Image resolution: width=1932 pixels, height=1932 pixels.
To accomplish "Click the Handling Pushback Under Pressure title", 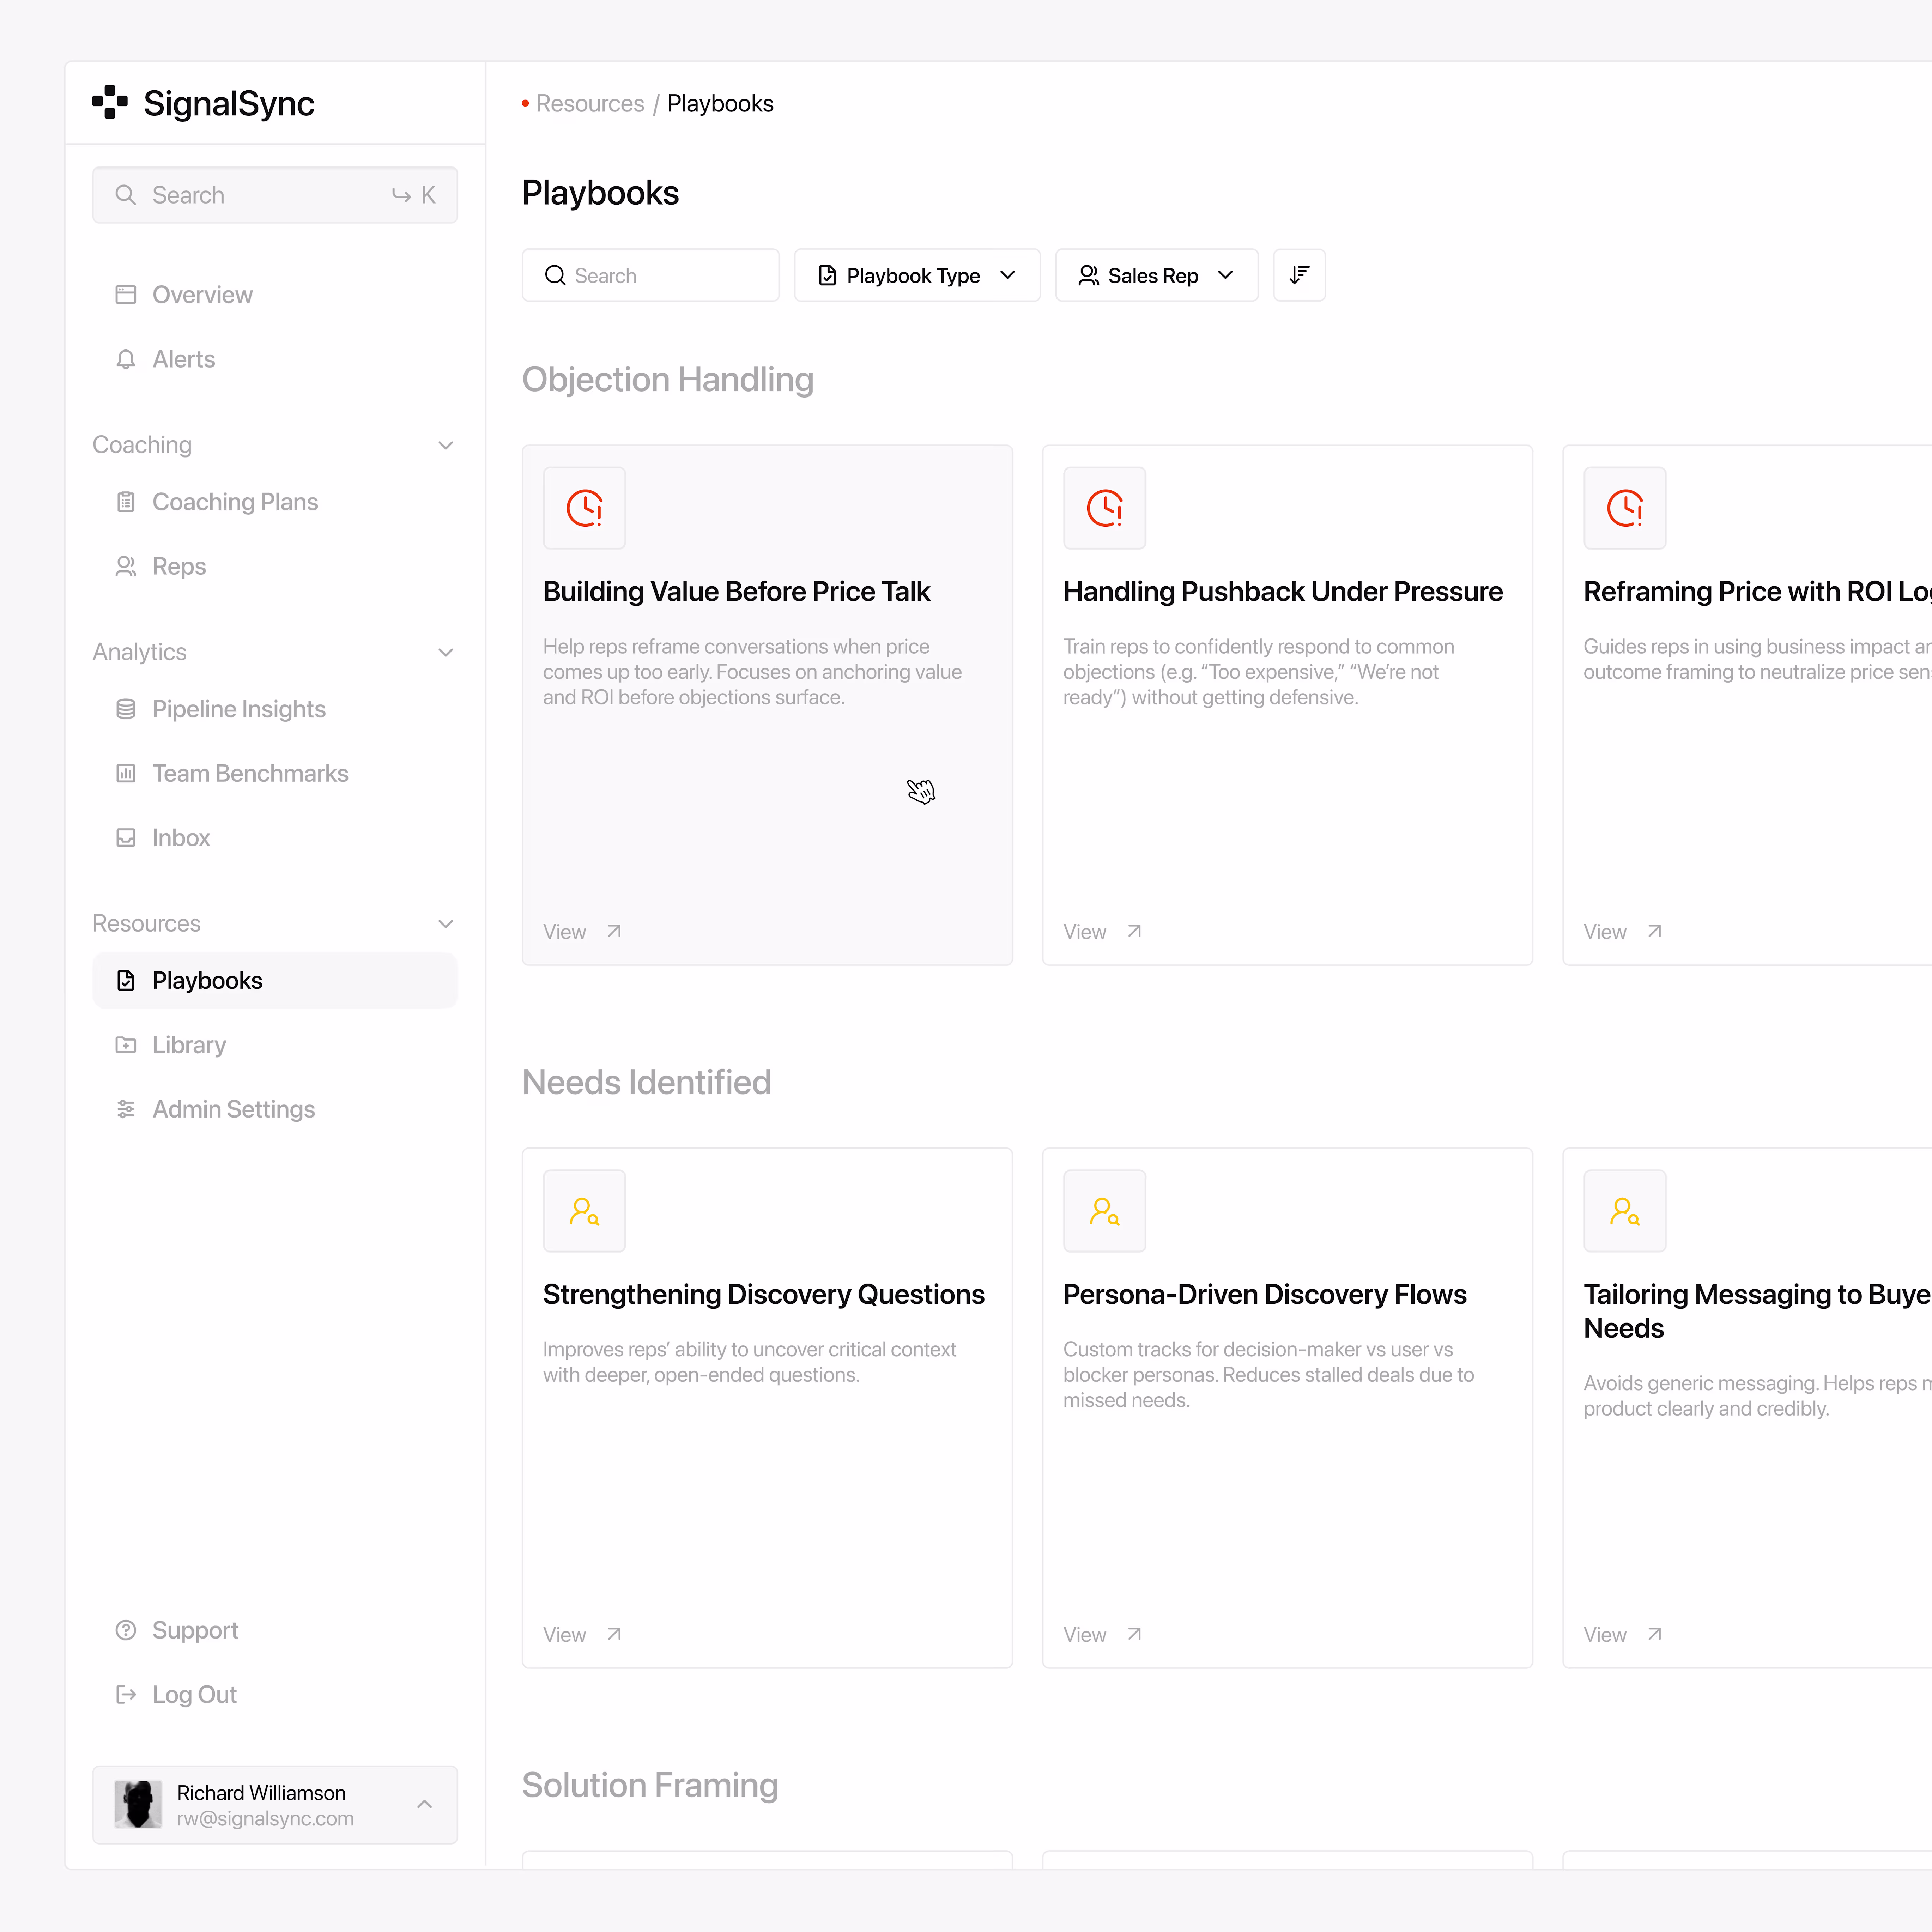I will (x=1283, y=592).
